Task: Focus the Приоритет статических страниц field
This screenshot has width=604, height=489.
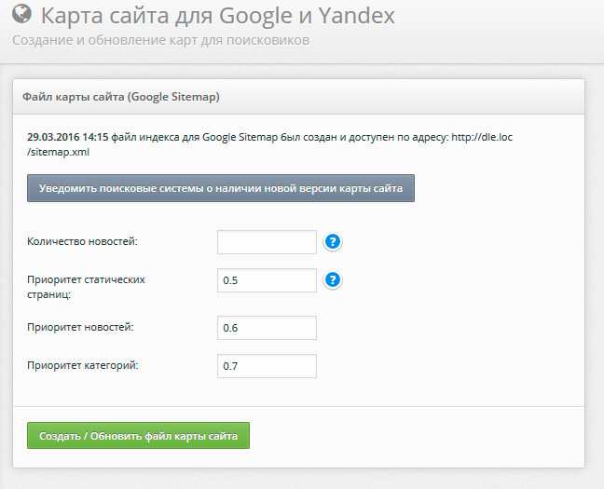Action: [x=267, y=280]
